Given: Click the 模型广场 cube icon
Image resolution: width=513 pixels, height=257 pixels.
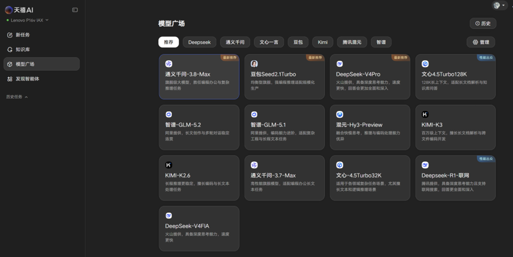Looking at the screenshot, I should tap(10, 64).
